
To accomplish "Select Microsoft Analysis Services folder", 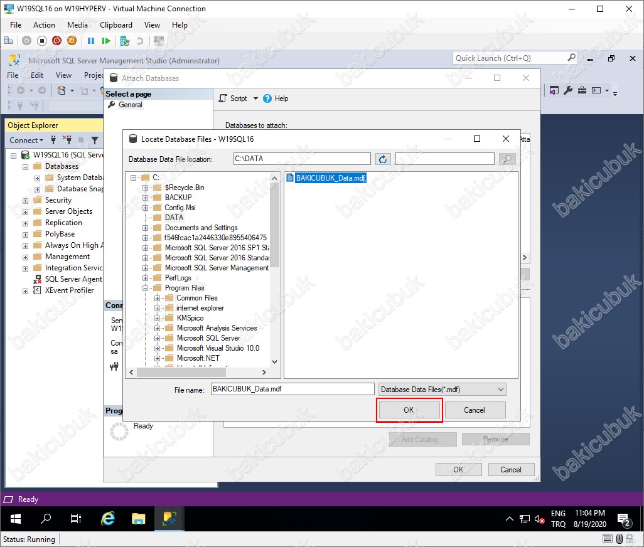I will click(217, 328).
